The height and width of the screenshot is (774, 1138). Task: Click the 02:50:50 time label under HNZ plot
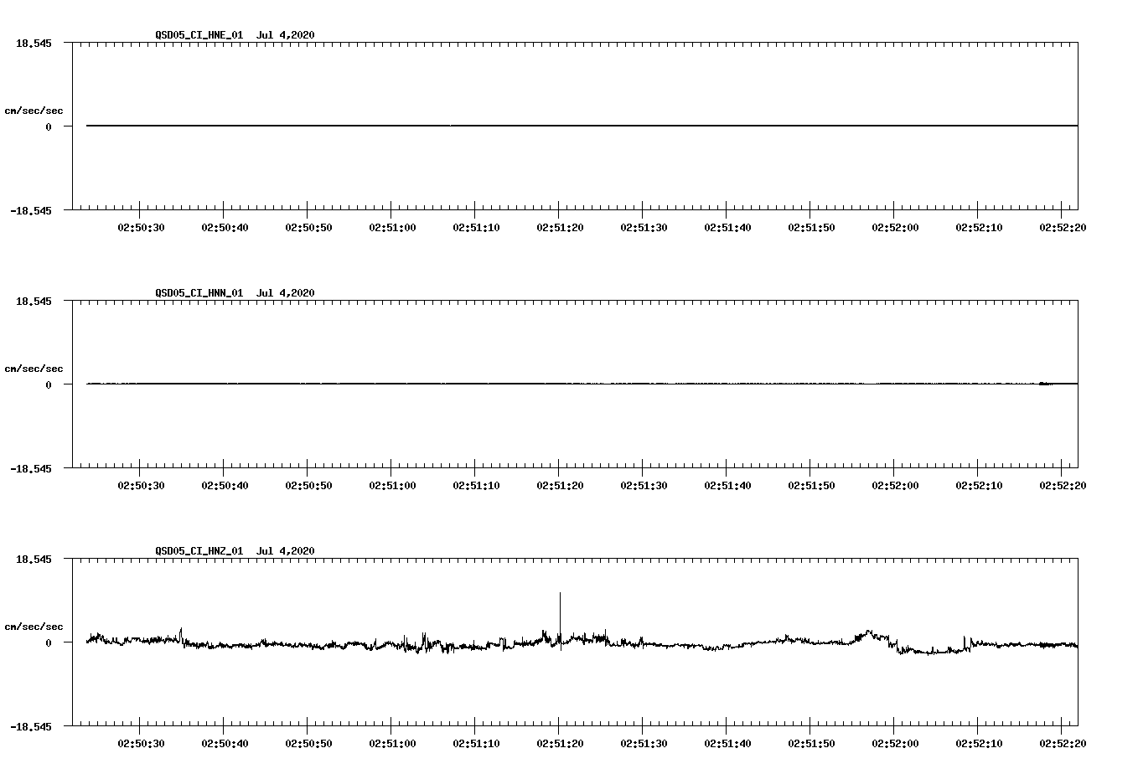tap(308, 744)
